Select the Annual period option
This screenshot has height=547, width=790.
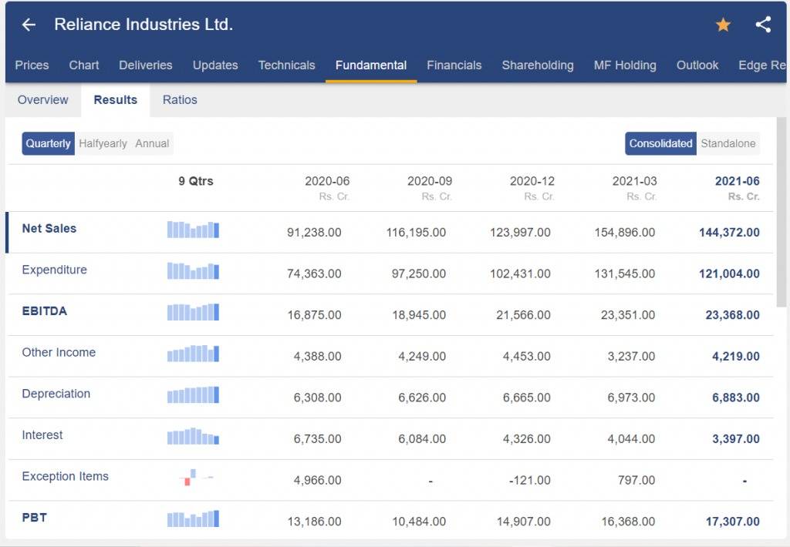tap(152, 143)
